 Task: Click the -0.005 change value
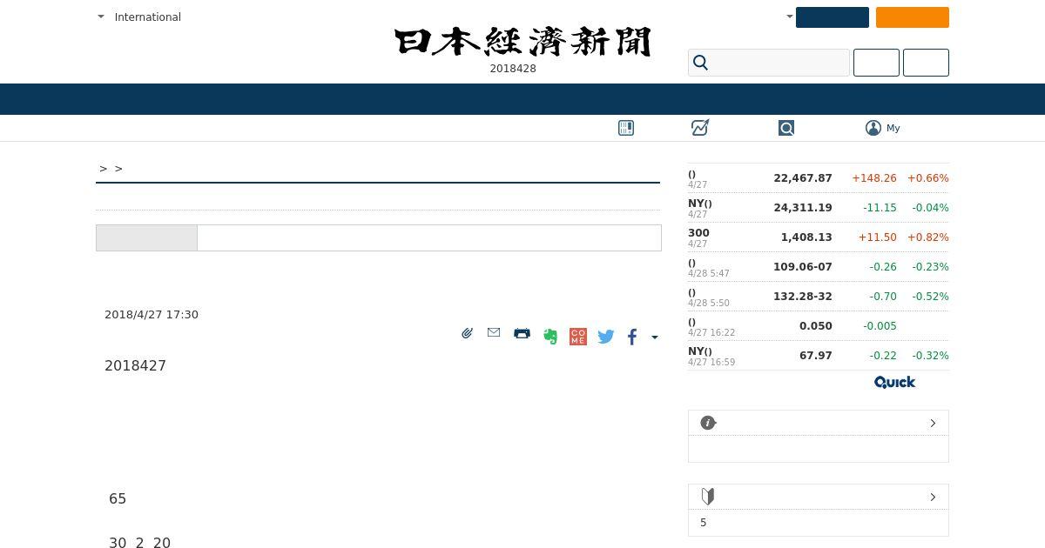click(880, 325)
